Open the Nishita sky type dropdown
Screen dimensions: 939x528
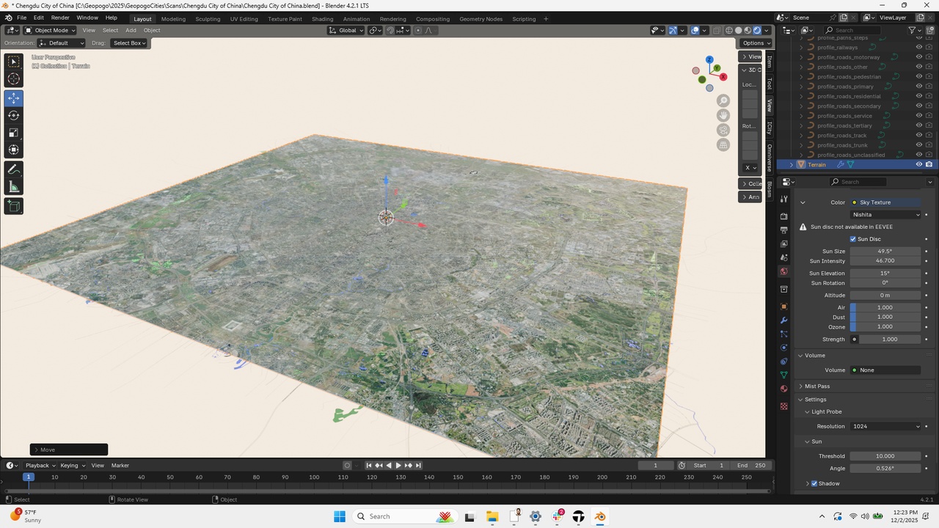pyautogui.click(x=885, y=215)
